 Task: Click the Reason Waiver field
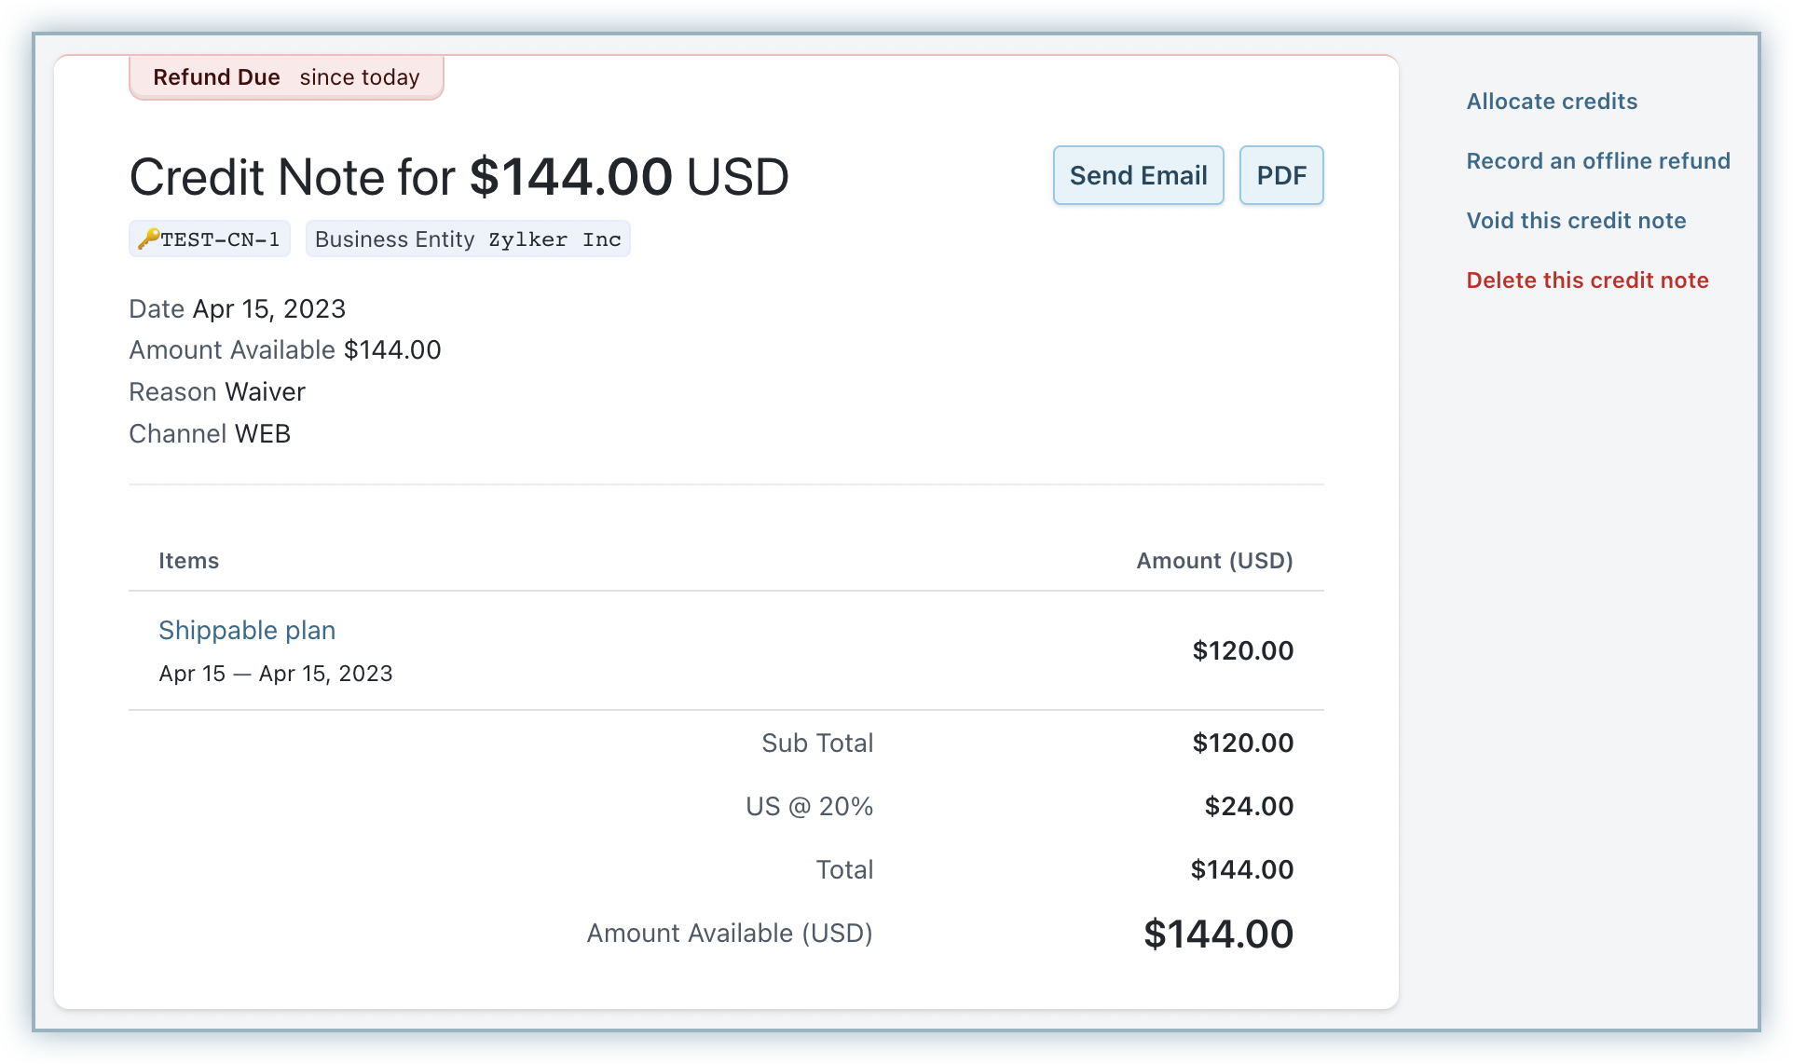pyautogui.click(x=217, y=392)
